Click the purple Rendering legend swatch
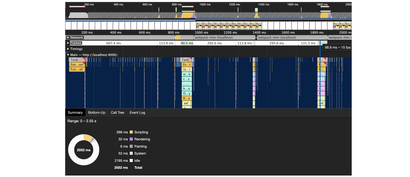Screen dimensions: 410x177 pos(132,139)
